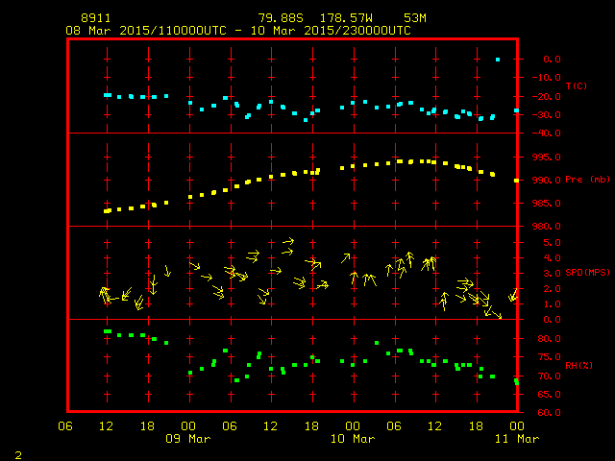The height and width of the screenshot is (461, 615).
Task: Select the -40.0 temperature tick label
Action: (x=547, y=133)
